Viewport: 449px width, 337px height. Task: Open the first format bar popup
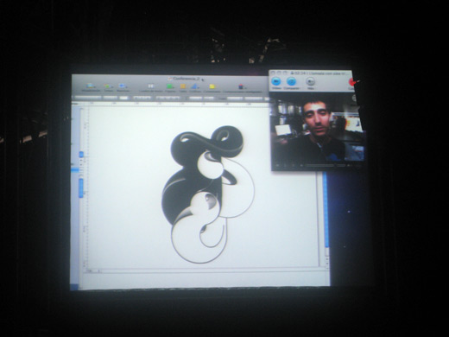[x=88, y=98]
